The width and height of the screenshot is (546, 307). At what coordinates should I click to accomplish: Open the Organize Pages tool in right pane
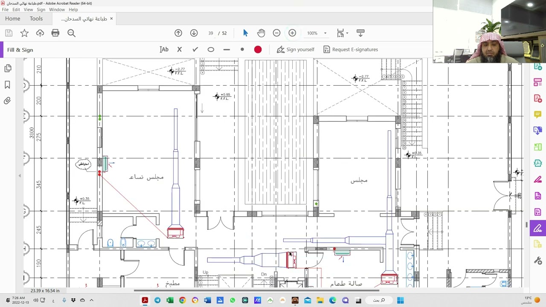[x=537, y=147]
